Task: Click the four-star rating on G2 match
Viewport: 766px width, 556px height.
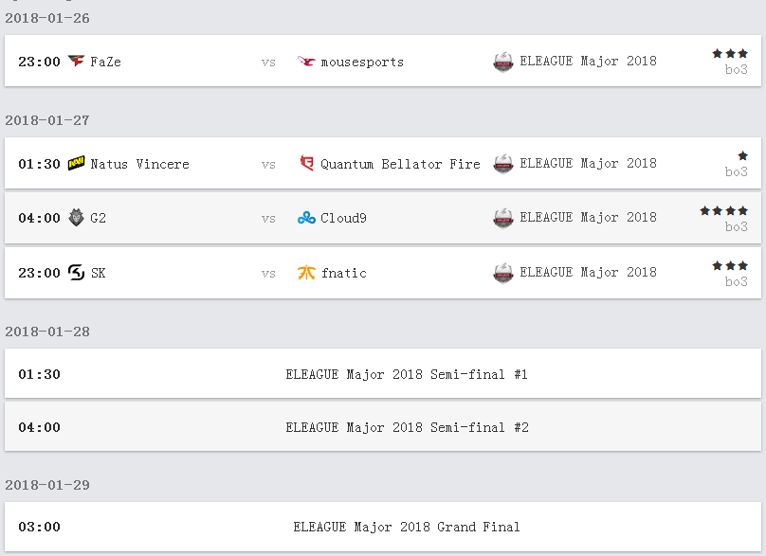Action: click(723, 210)
